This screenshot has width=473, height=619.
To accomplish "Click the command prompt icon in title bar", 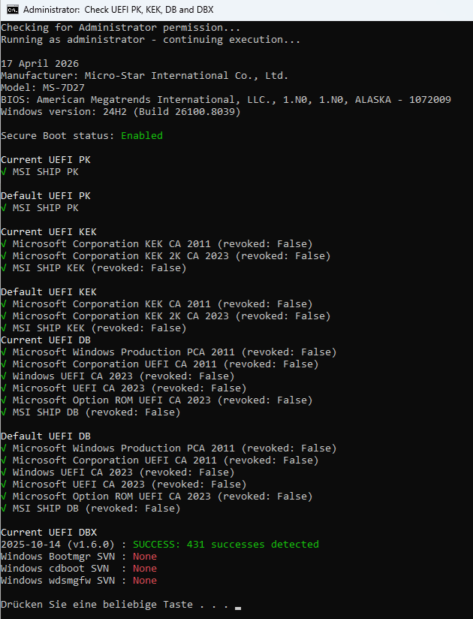I will click(10, 10).
